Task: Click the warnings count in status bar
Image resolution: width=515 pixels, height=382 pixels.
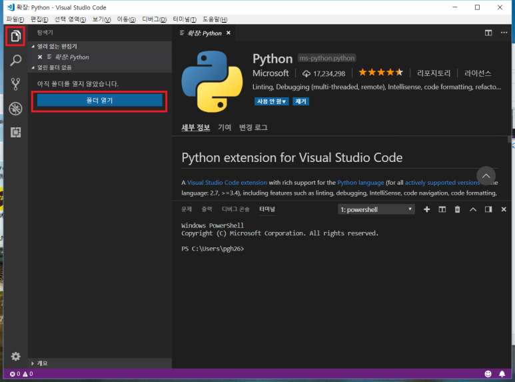Action: tap(28, 374)
